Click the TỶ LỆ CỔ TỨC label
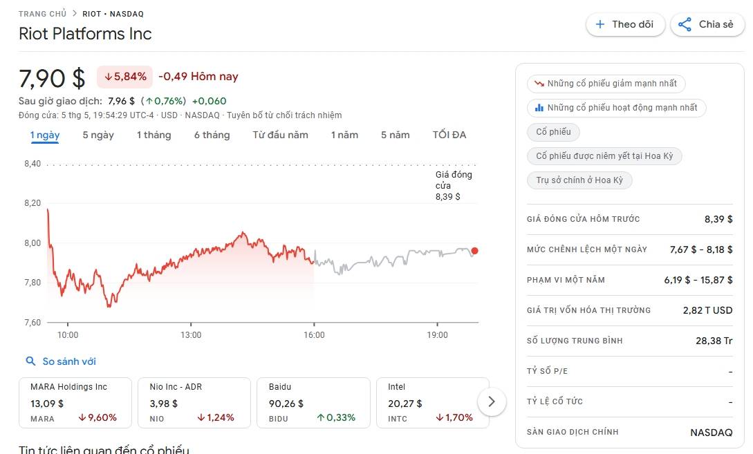Image resolution: width=753 pixels, height=454 pixels. click(555, 401)
